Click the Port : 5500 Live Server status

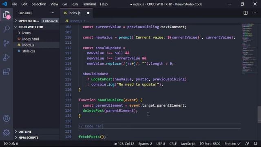(x=210, y=144)
